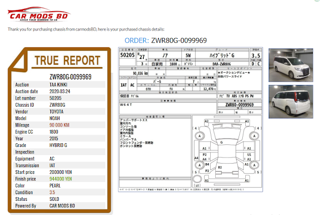Click DAA-ZWR80G model code on sheet

(221, 64)
